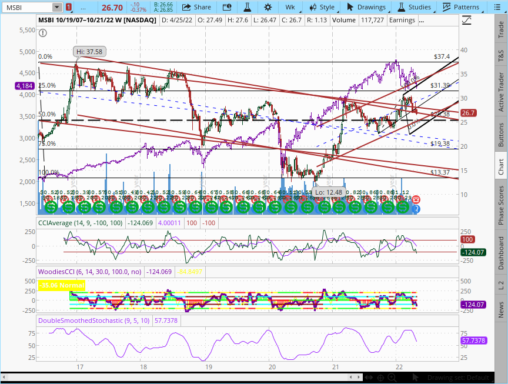
Task: Click the MSBI symbol input field
Action: coord(27,7)
